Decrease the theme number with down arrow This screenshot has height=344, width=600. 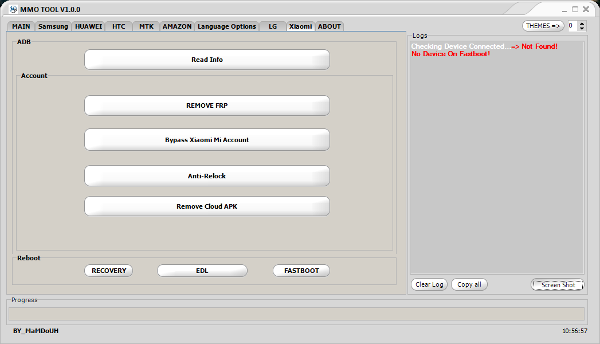tap(582, 29)
